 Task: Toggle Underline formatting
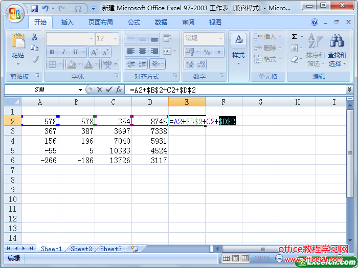pos(75,52)
